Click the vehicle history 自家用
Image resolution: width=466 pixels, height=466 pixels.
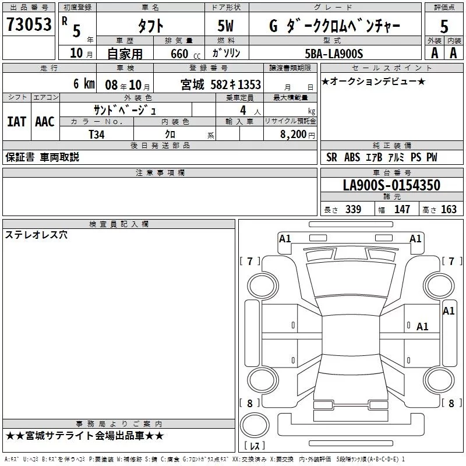125,54
